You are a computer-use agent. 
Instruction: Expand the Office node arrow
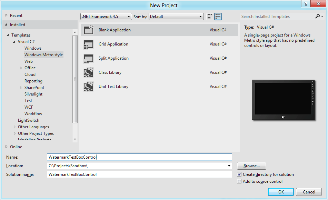coord(21,68)
